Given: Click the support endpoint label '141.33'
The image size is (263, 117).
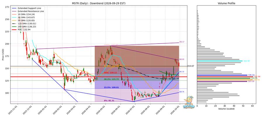Looking at the screenshot, I should [182, 72].
